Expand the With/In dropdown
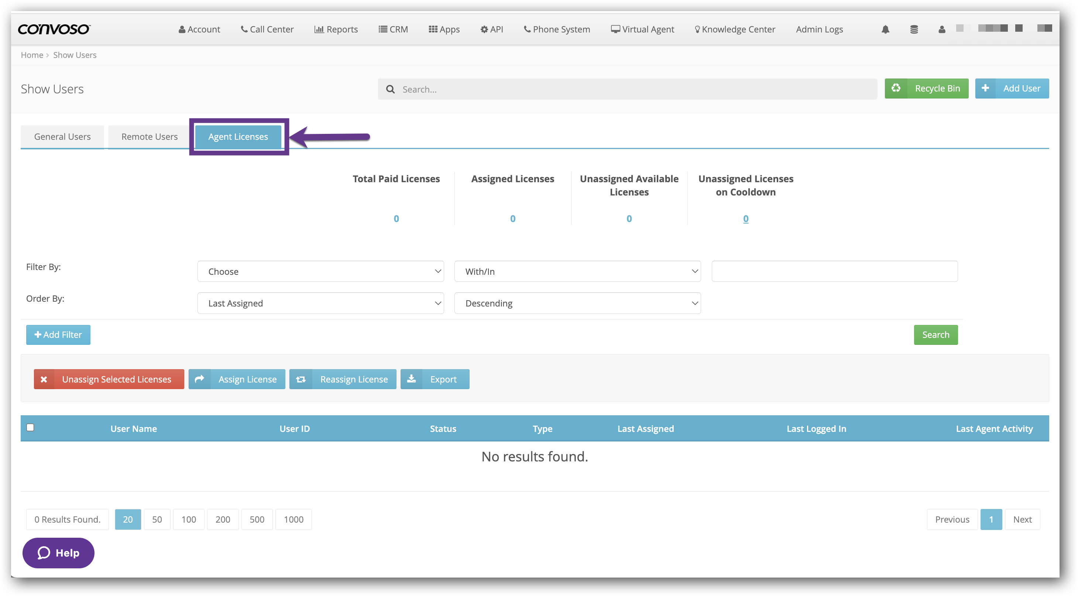 577,271
